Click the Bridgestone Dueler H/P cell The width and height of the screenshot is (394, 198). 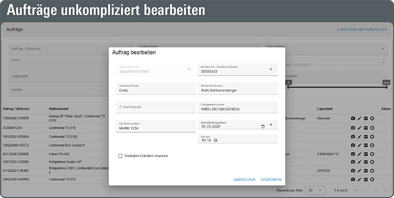coord(65,162)
